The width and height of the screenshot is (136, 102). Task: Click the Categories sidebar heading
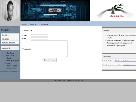[6, 30]
